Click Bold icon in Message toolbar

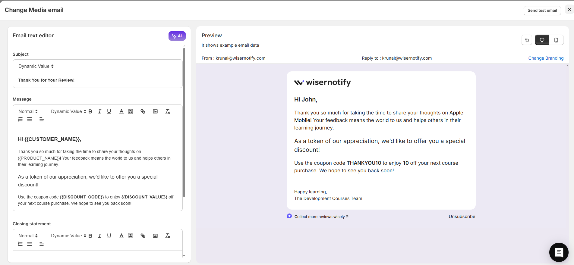click(90, 111)
